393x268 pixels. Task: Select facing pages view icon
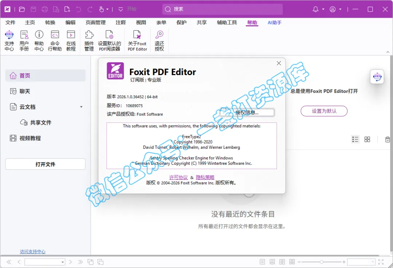pos(282,262)
